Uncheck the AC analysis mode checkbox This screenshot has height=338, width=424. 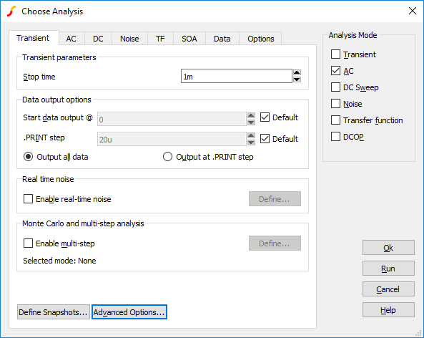335,71
